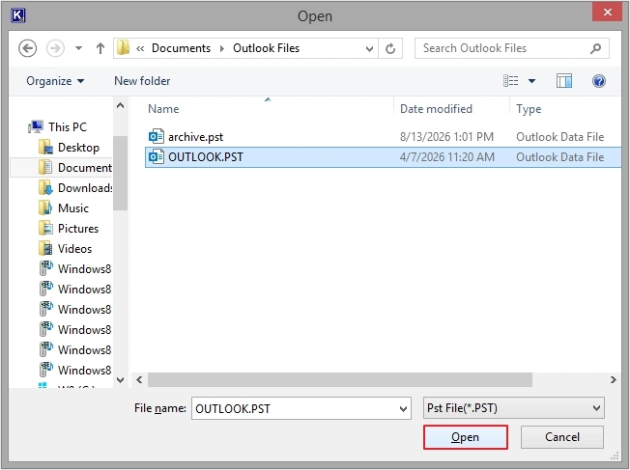Expand the address bar history dropdown
The width and height of the screenshot is (630, 470).
[369, 49]
